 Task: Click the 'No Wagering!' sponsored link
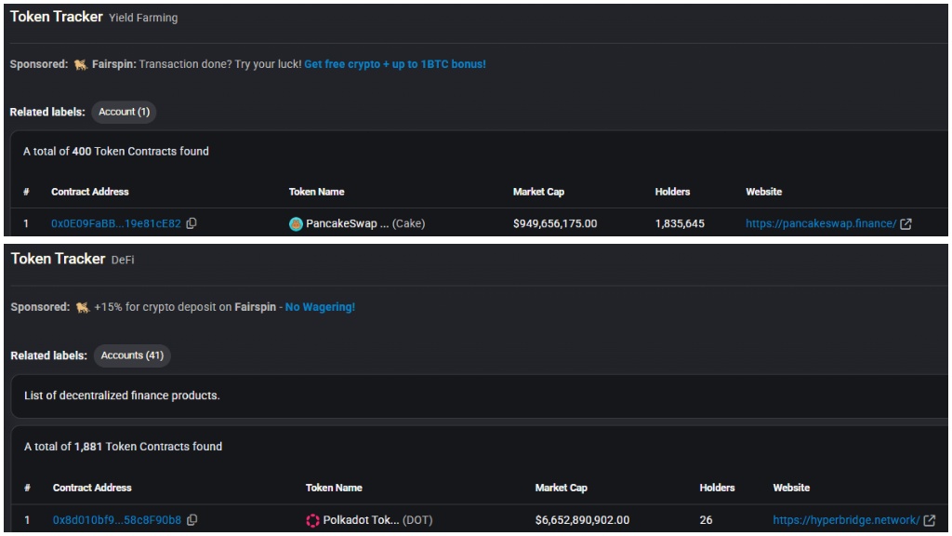coord(320,307)
